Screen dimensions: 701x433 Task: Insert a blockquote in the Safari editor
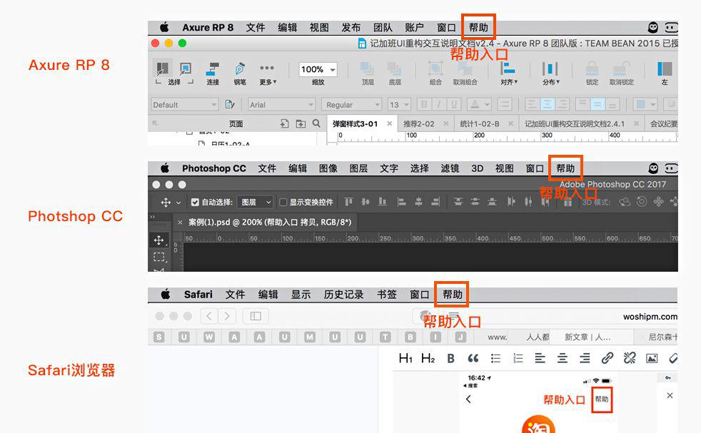473,358
